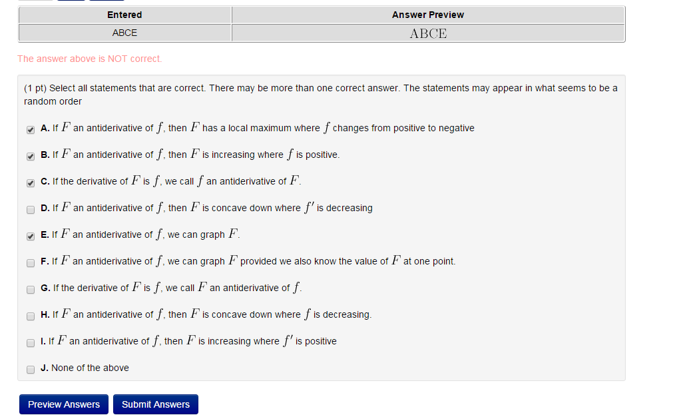Click the 'Select all statements' problem instructions

point(320,95)
